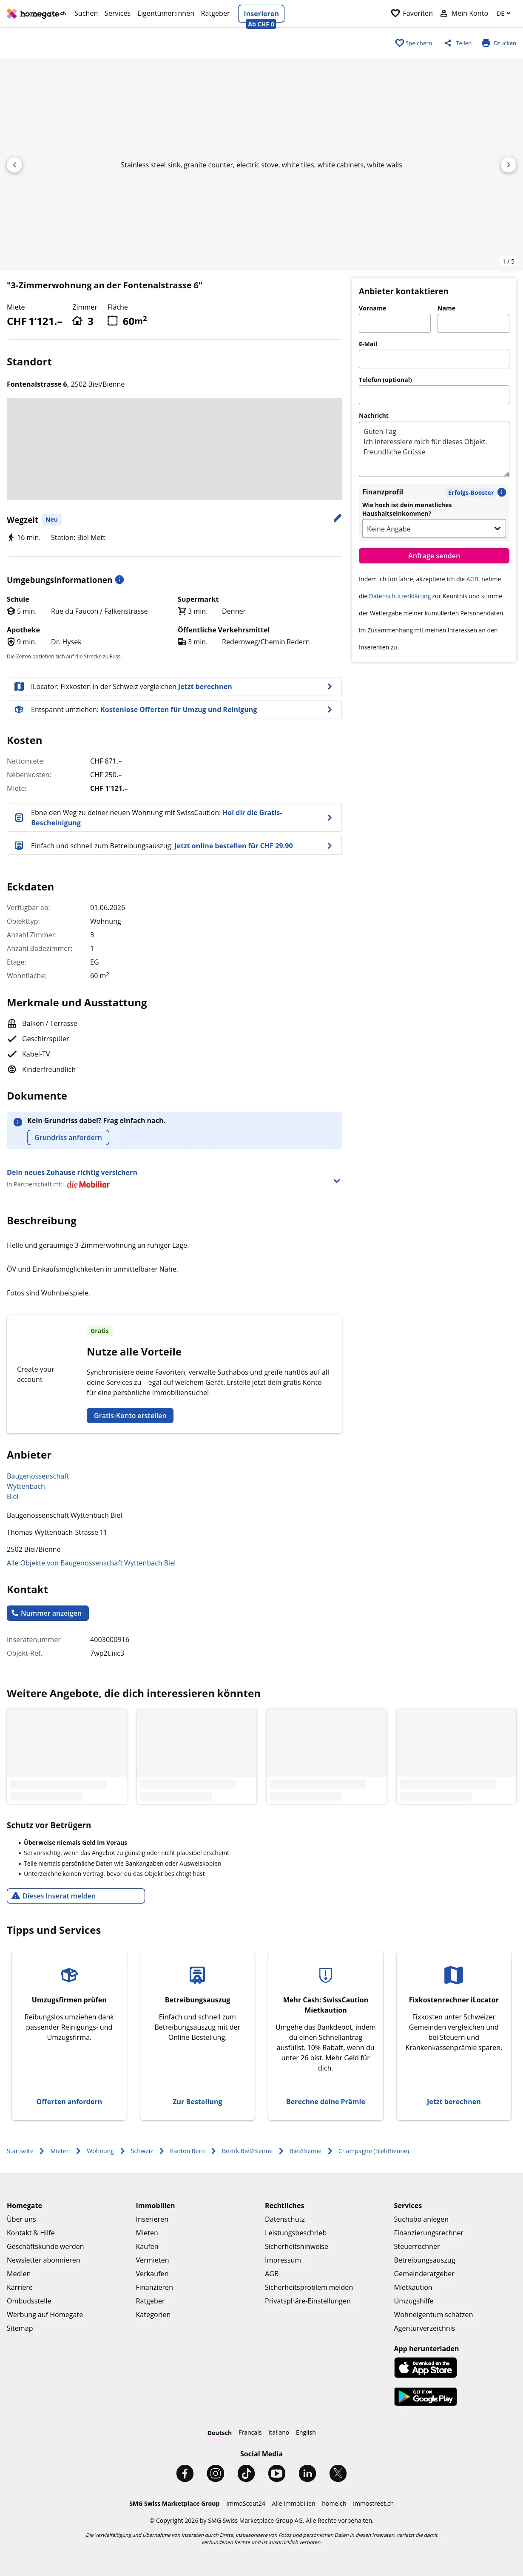Click the Teilen share icon
Viewport: 523px width, 2576px height.
(x=448, y=43)
